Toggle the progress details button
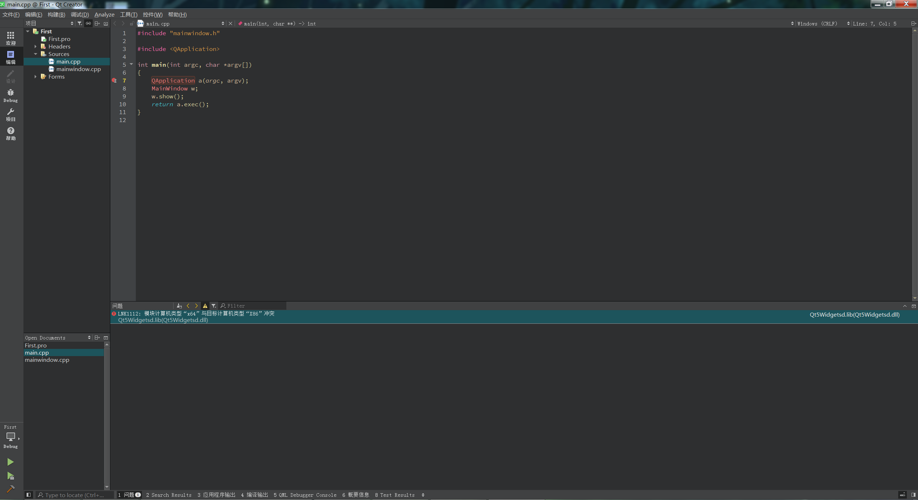Screen dimensions: 918x500 (x=902, y=495)
